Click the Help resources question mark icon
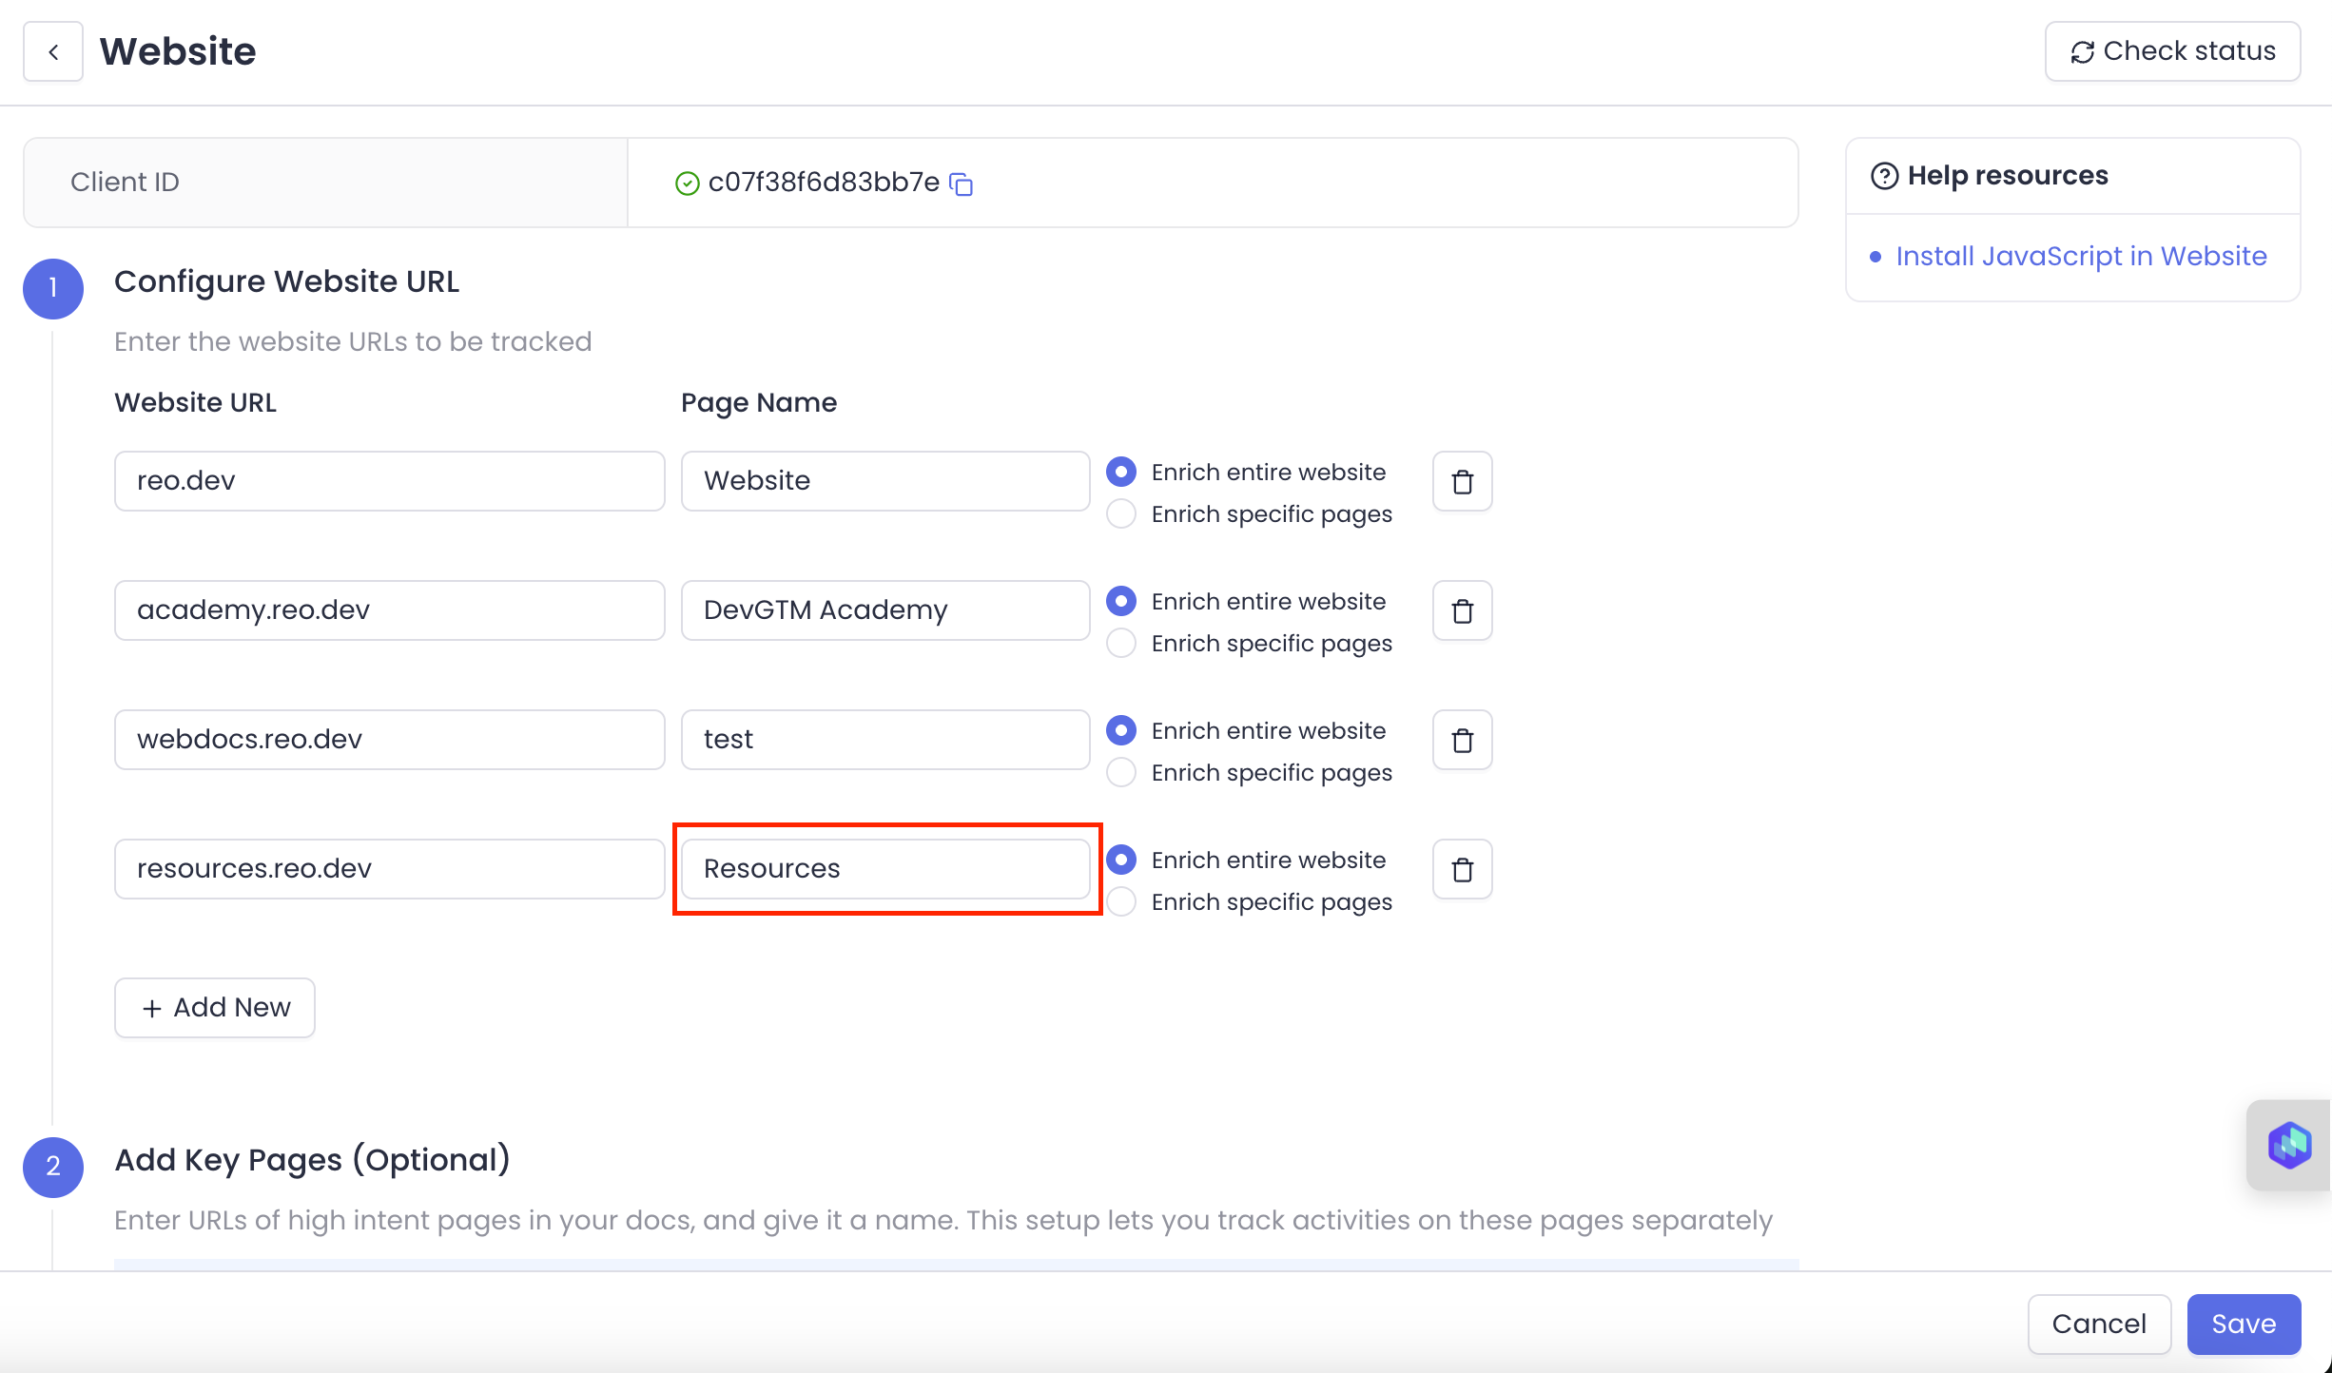 1884,176
